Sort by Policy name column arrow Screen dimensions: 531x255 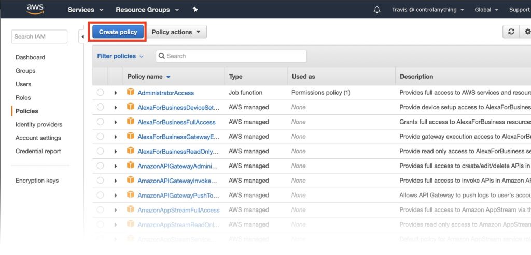click(169, 77)
